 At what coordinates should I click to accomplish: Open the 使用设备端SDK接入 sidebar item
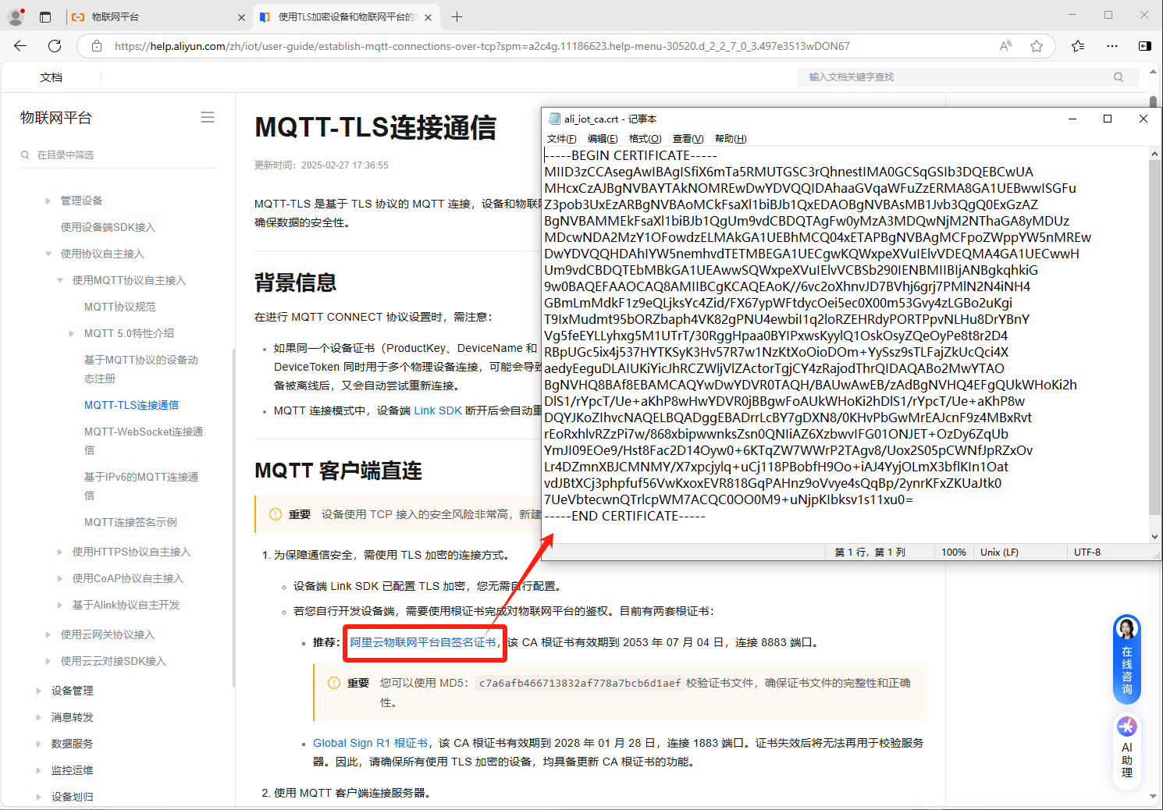pyautogui.click(x=108, y=227)
